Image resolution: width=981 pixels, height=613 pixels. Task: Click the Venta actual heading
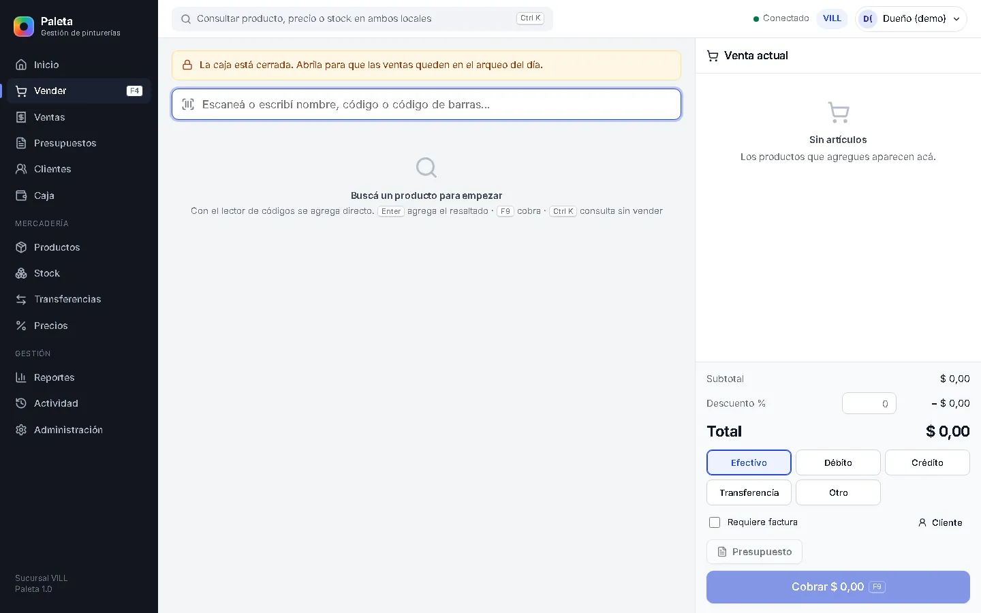pos(756,56)
